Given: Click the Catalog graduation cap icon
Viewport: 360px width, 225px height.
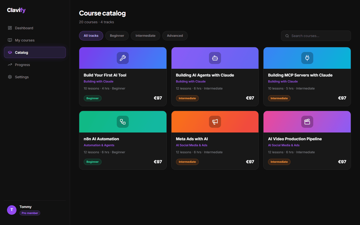Looking at the screenshot, I should (10, 52).
